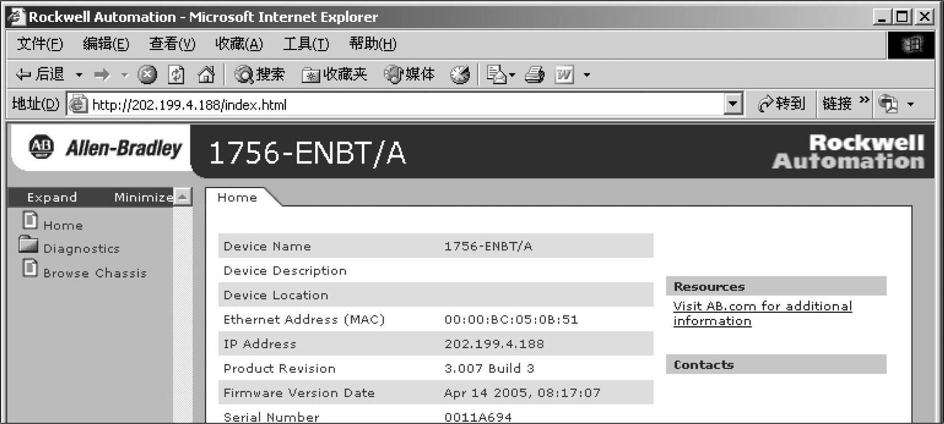The image size is (944, 424).
Task: Open the 文件(F) menu
Action: coord(40,44)
